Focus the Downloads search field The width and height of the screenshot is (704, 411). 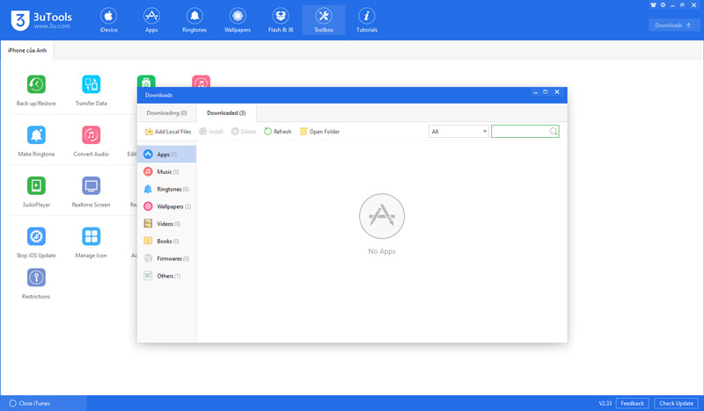524,132
